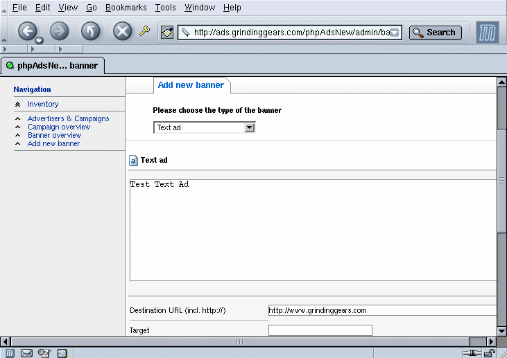
Task: Open the Go menu
Action: [x=91, y=8]
